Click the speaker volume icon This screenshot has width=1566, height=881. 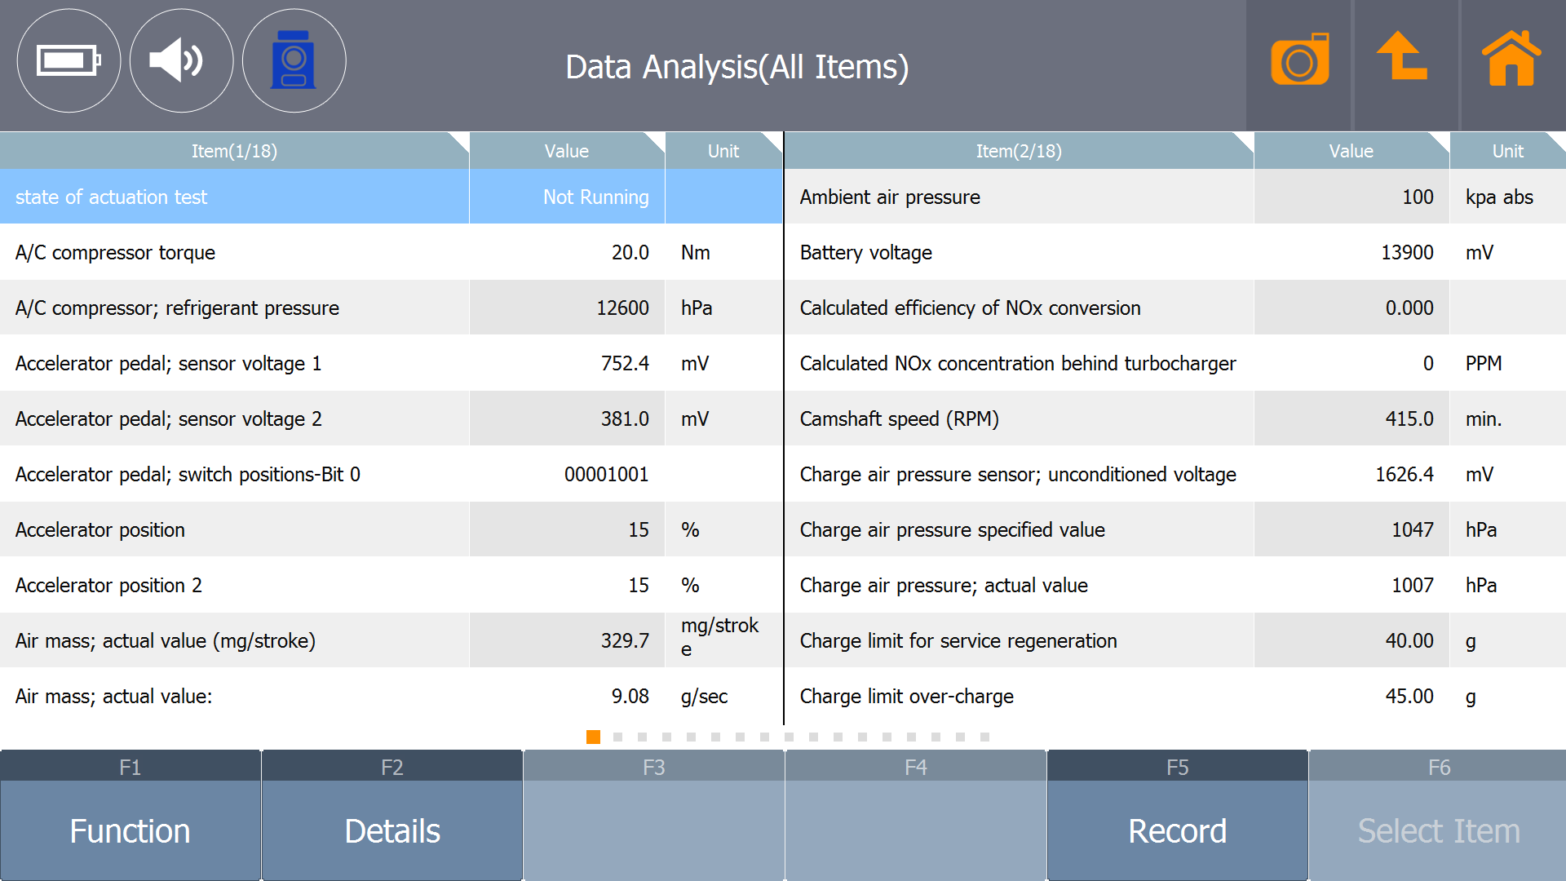181,61
